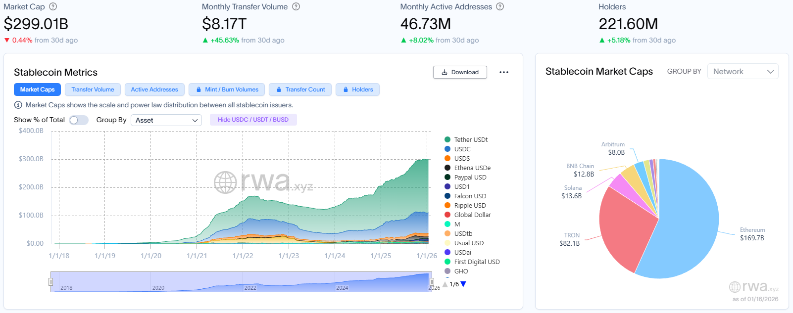Screen dimensions: 793x313
Task: Expand the Network group-by dropdown
Action: [743, 72]
